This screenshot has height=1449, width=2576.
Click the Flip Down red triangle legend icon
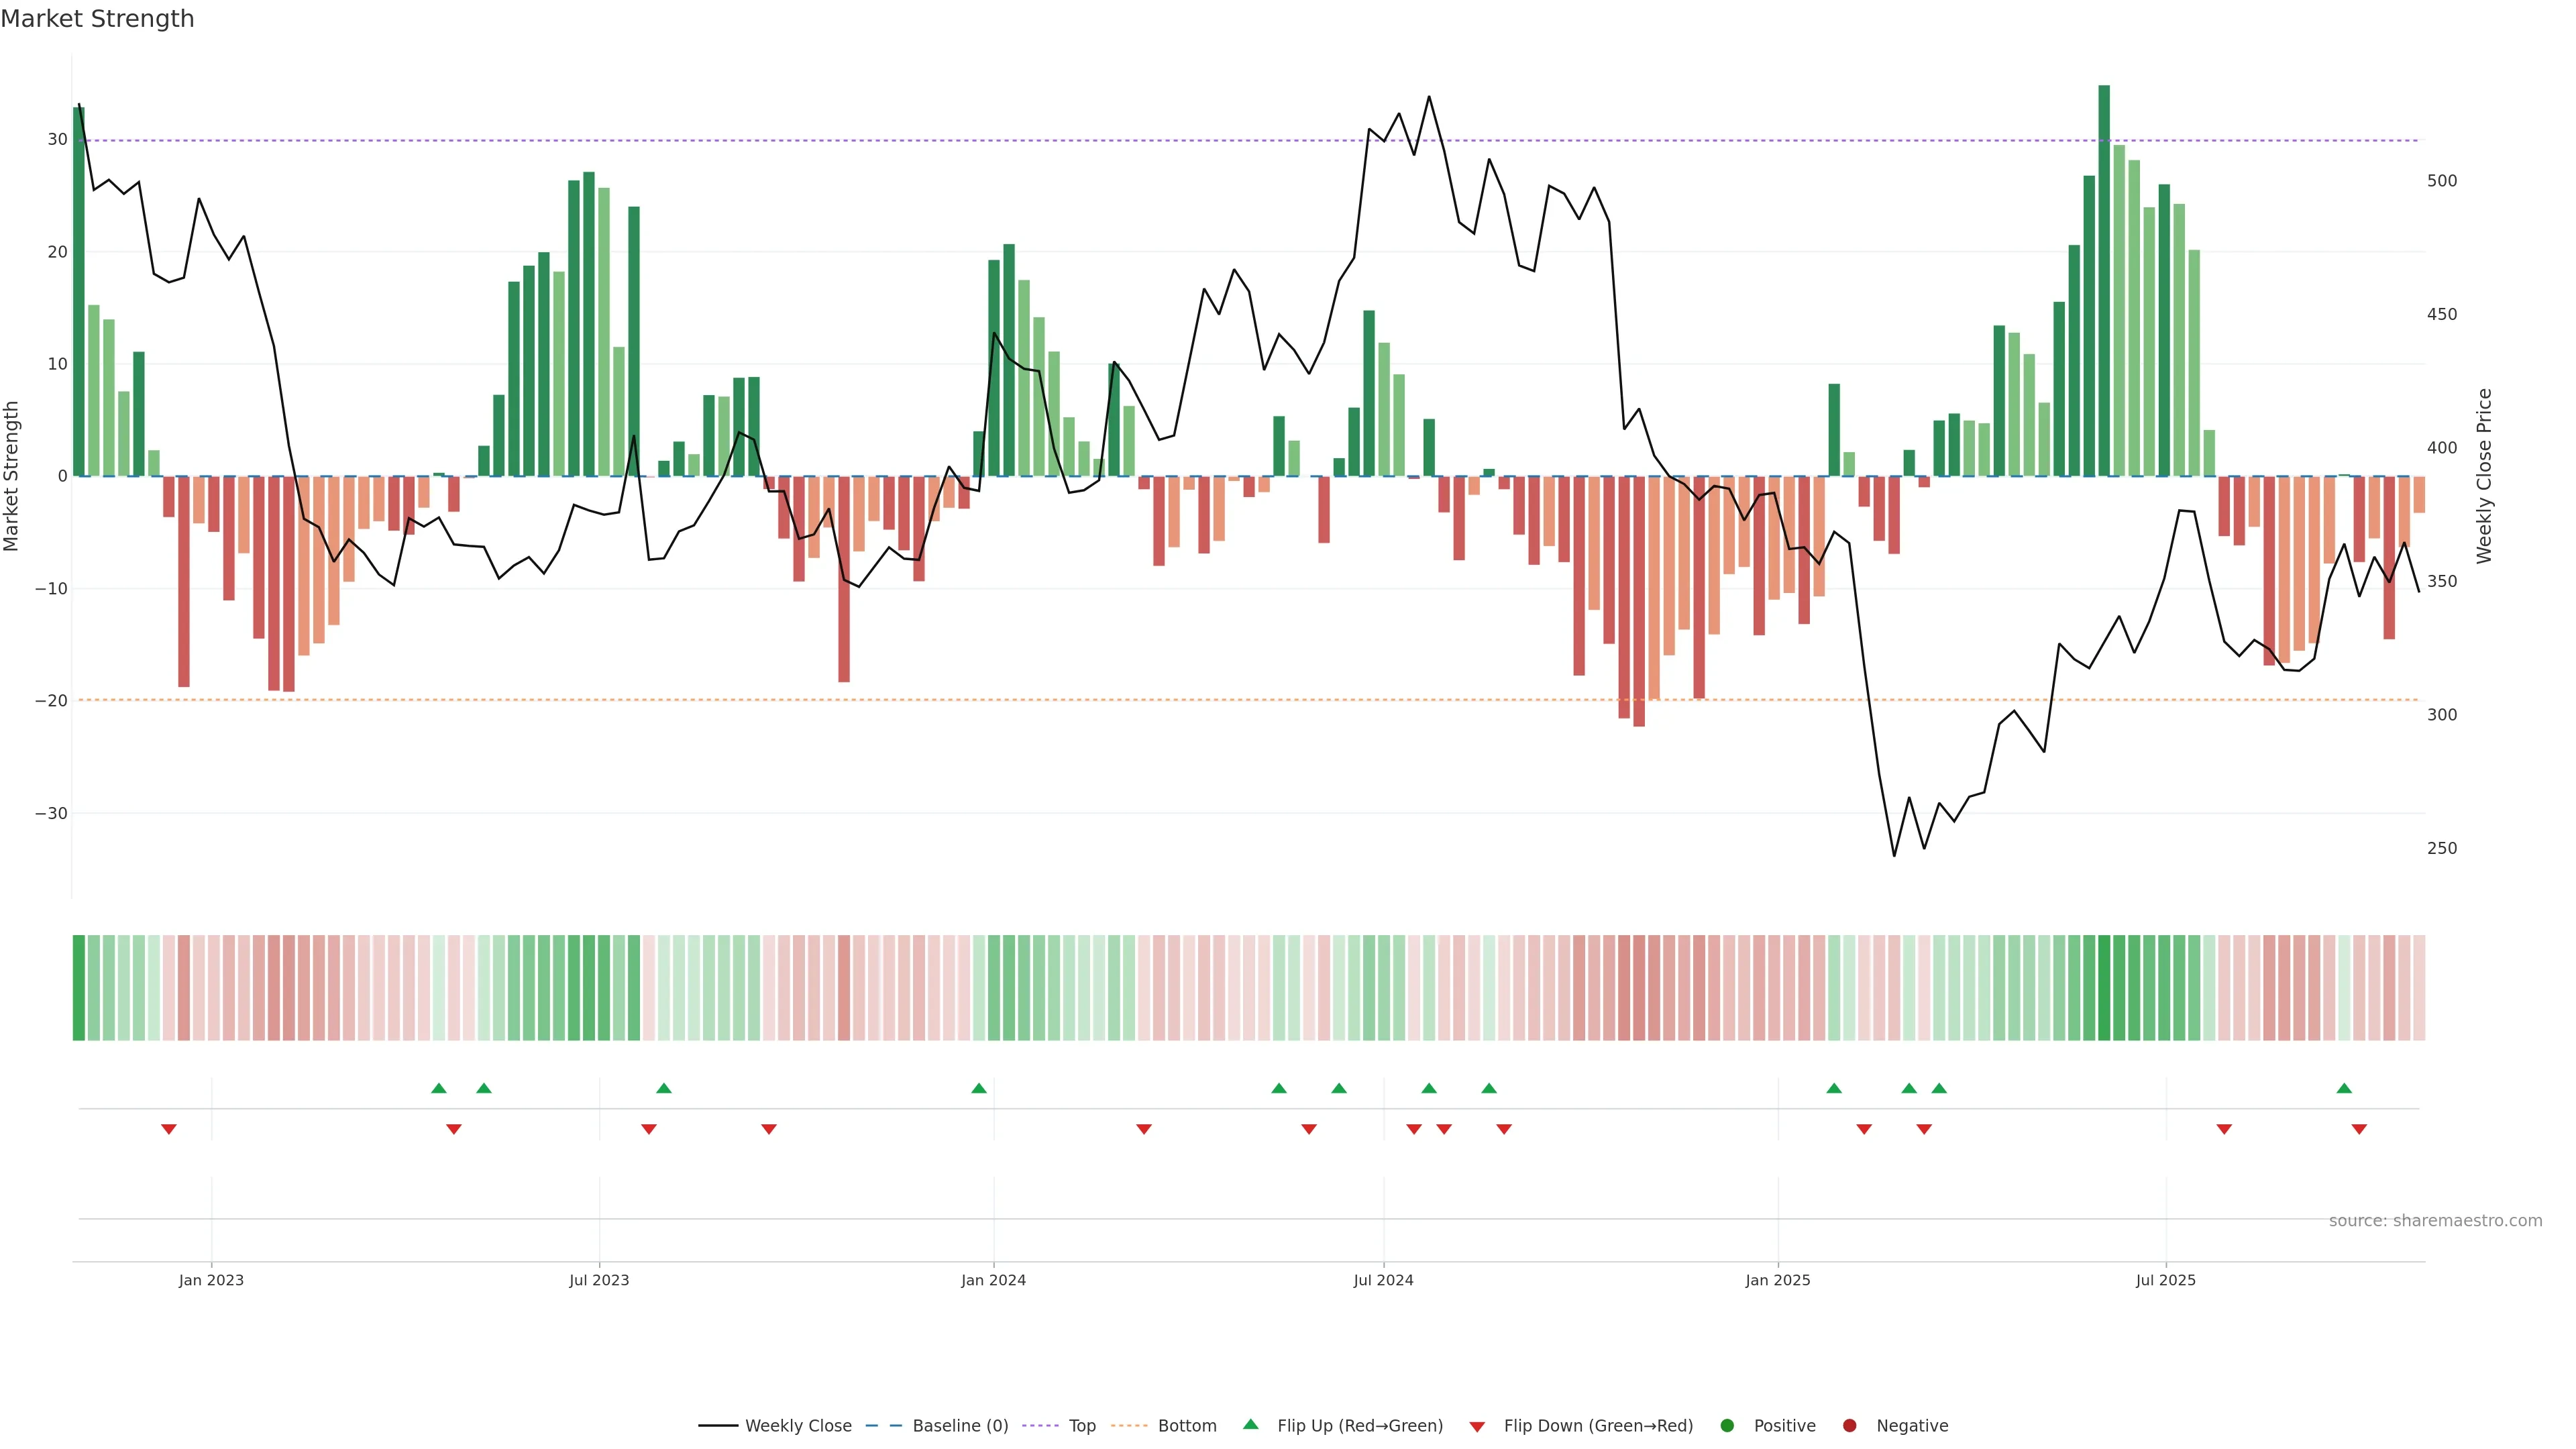coord(1477,1426)
